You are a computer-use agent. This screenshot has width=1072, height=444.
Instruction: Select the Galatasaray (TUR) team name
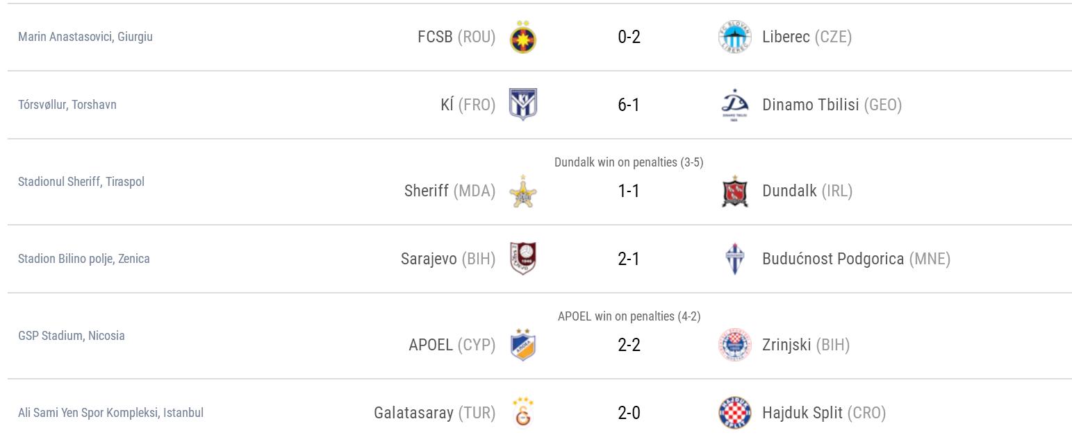tap(434, 413)
